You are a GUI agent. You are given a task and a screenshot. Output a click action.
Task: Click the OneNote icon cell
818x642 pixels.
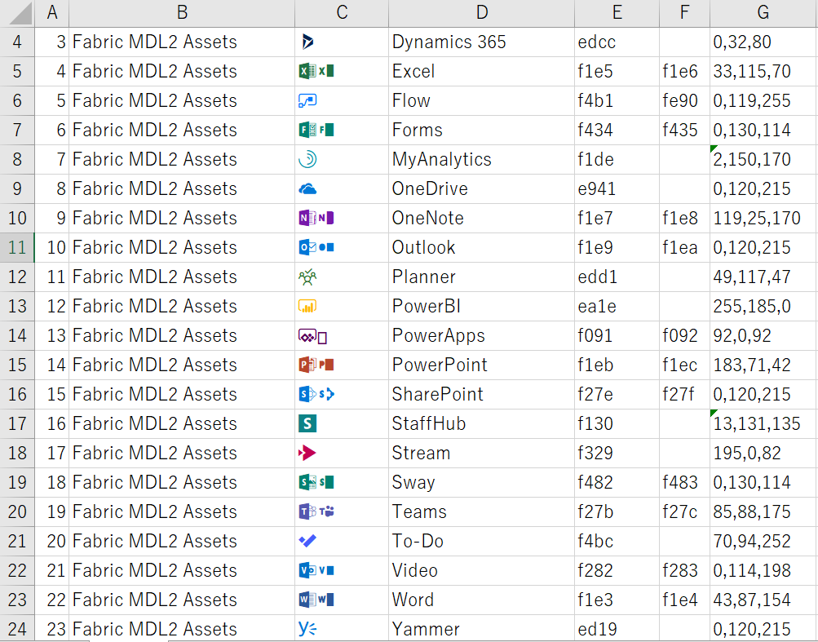click(x=342, y=218)
